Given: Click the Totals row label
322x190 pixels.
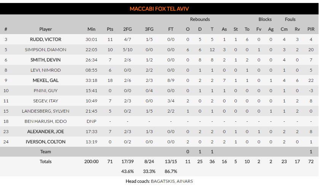Looking at the screenshot, I should [x=46, y=162].
